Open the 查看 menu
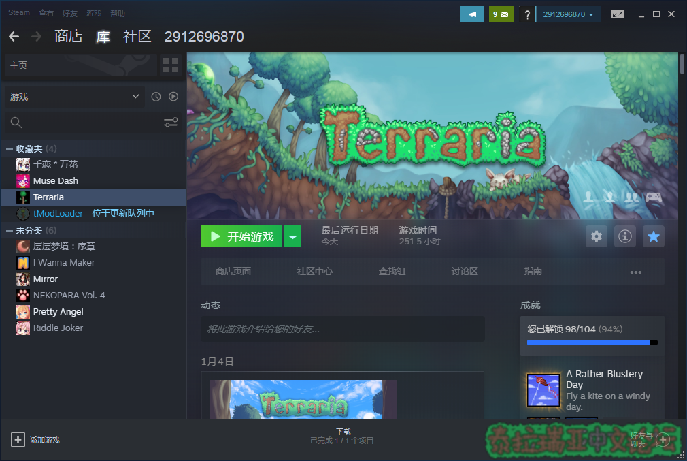Image resolution: width=687 pixels, height=461 pixels. (46, 13)
